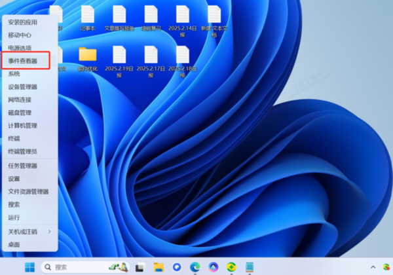Expand the 关机或注销 submenu arrow
The image size is (393, 275).
(49, 232)
